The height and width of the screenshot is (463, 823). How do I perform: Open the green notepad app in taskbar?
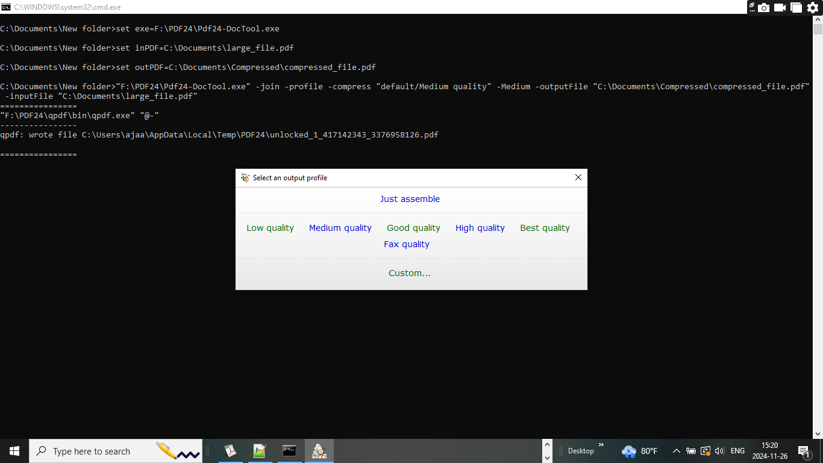coord(260,451)
